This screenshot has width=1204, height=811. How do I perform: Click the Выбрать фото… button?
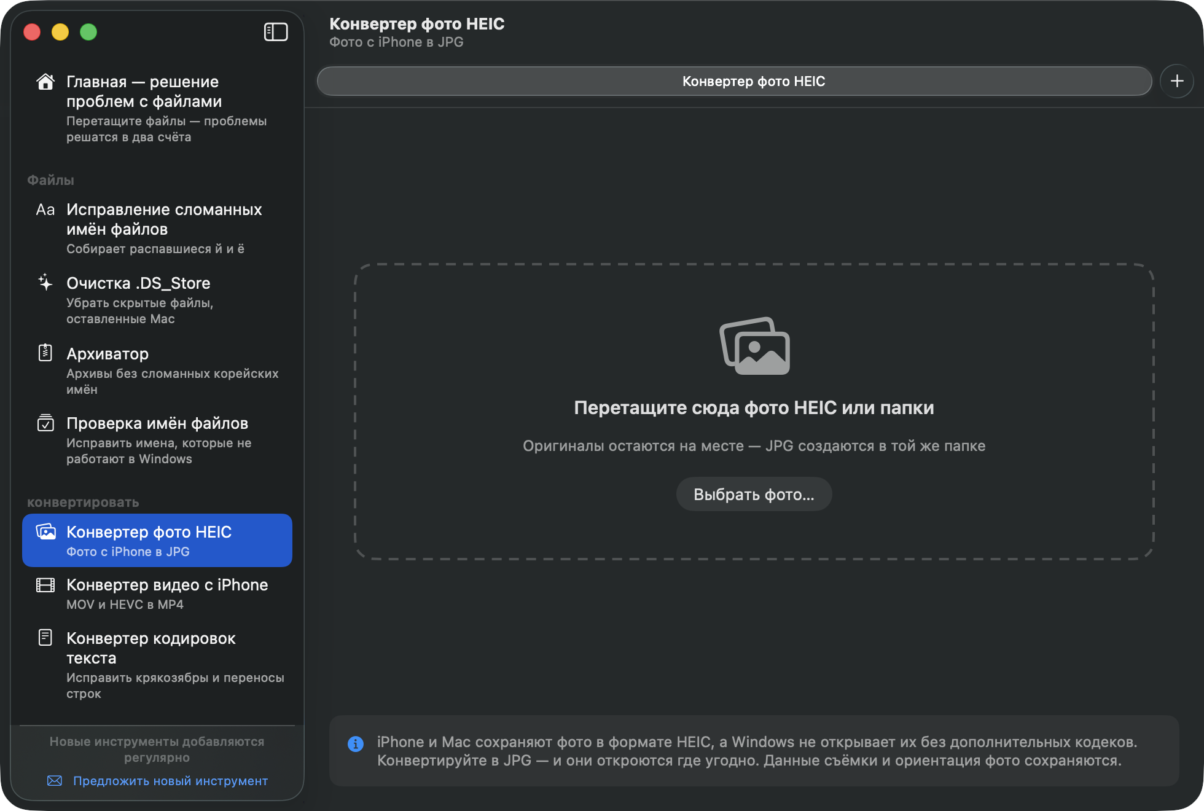coord(754,495)
